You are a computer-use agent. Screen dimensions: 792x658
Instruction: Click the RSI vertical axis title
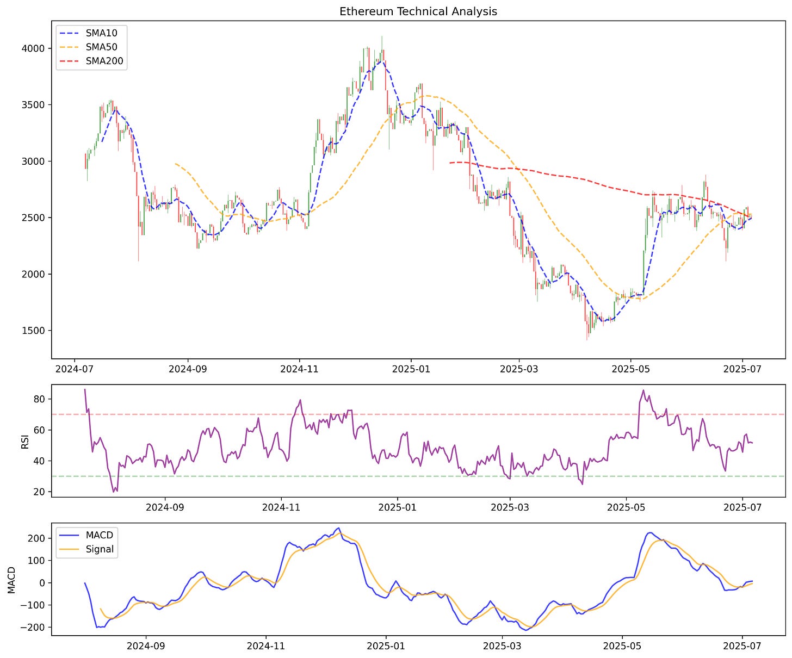(x=25, y=440)
